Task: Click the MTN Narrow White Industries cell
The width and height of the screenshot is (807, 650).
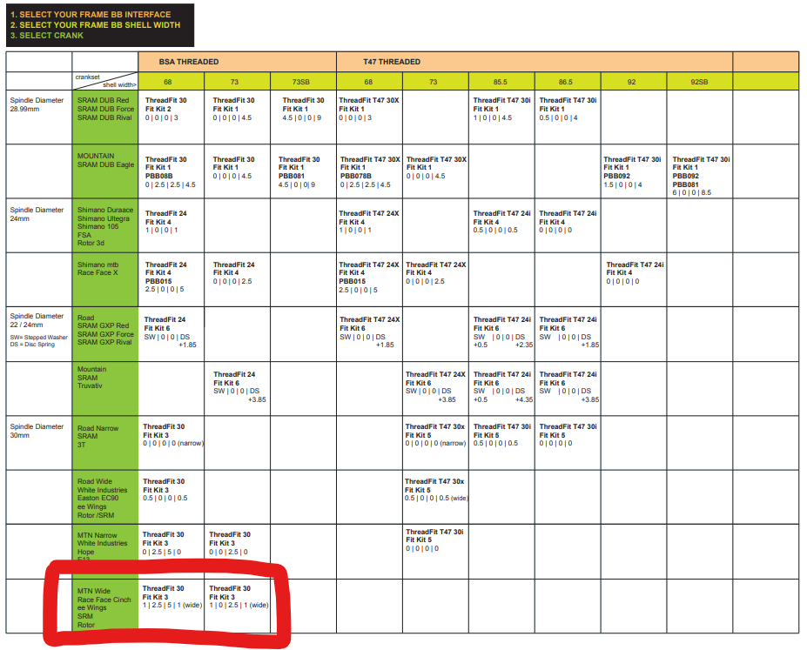Action: click(105, 552)
